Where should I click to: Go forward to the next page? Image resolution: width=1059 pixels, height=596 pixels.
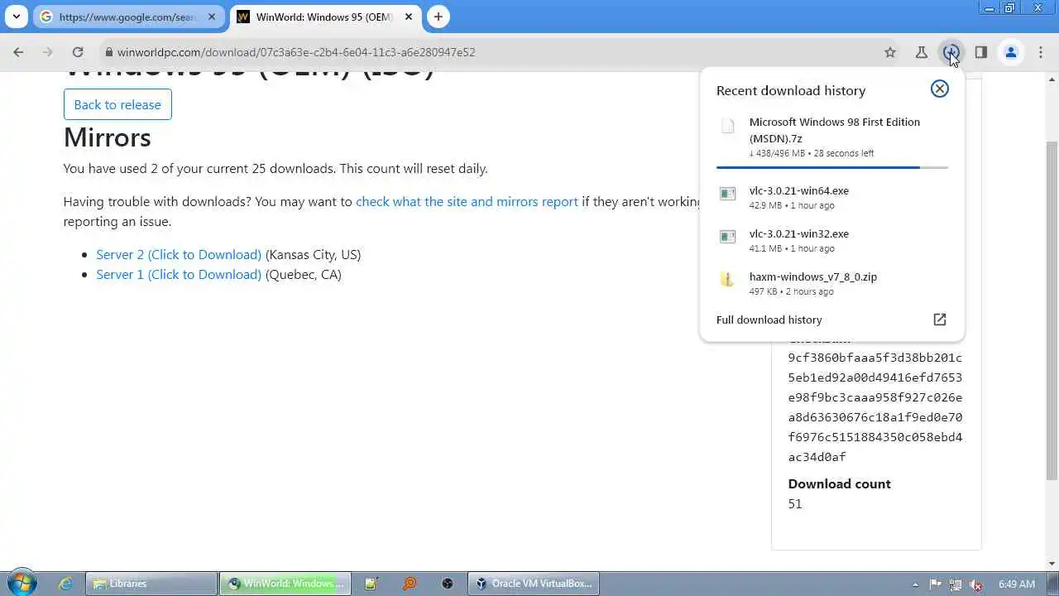[48, 52]
